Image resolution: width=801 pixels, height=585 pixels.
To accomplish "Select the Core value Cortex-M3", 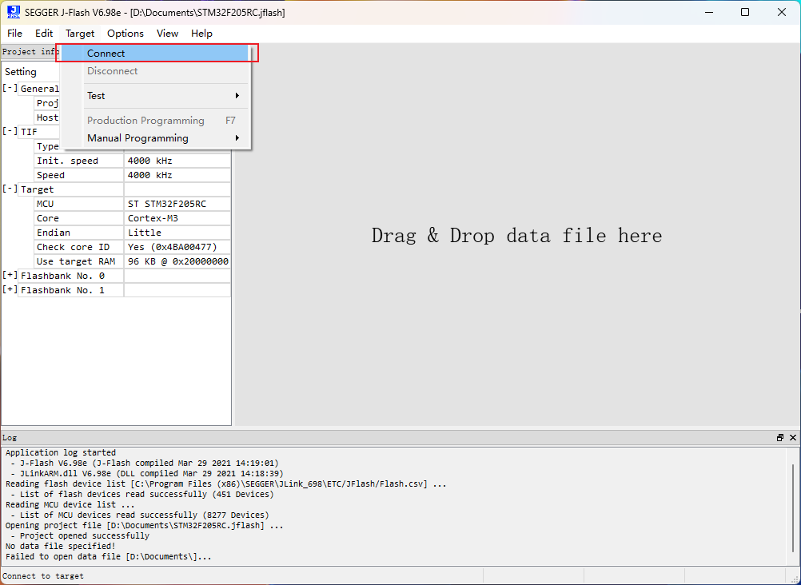I will pyautogui.click(x=177, y=218).
